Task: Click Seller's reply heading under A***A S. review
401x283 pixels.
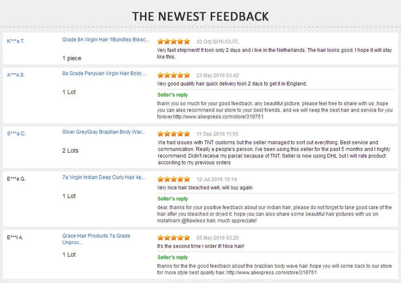Action: point(173,94)
